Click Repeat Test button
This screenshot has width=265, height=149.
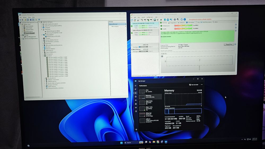229,44
